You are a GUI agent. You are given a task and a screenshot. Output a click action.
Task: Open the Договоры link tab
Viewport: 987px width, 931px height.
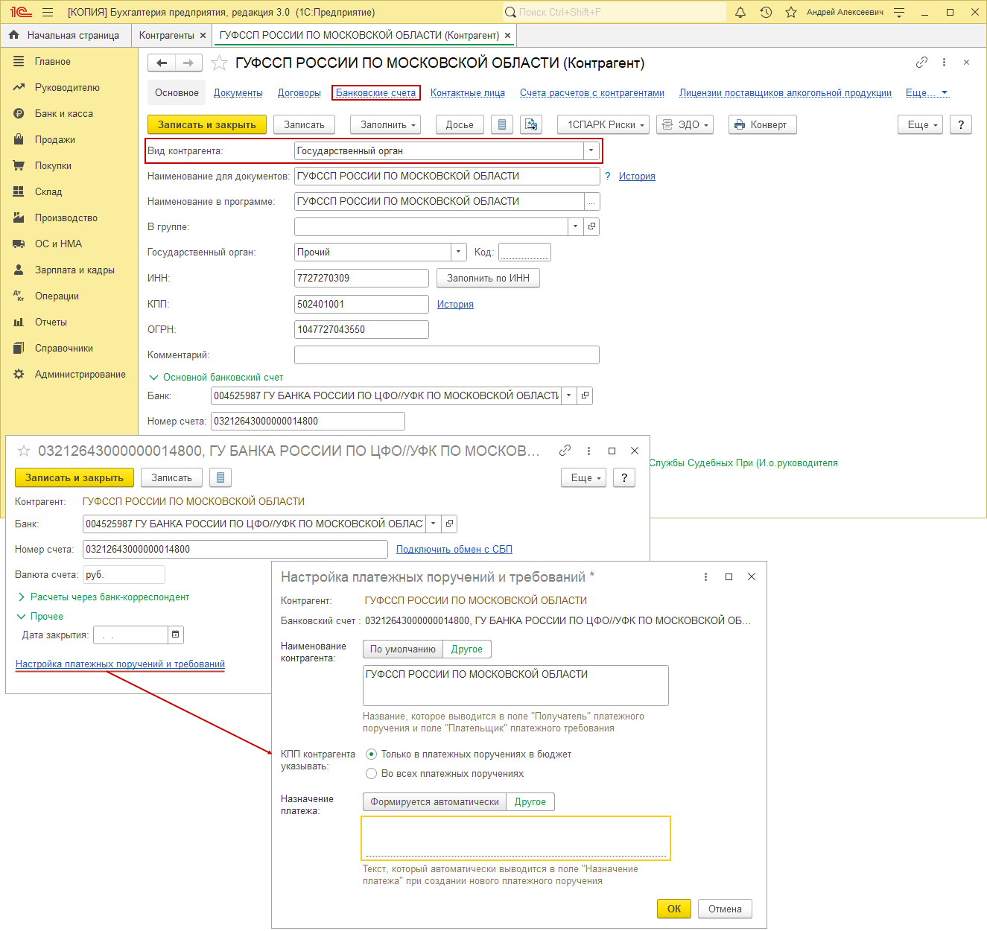[x=299, y=93]
